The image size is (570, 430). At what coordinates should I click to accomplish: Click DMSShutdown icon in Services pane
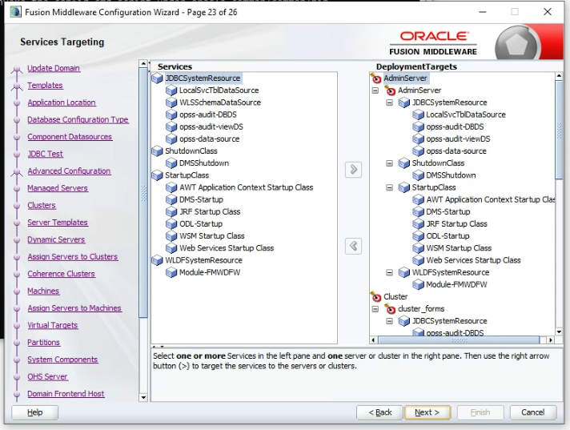pyautogui.click(x=171, y=163)
